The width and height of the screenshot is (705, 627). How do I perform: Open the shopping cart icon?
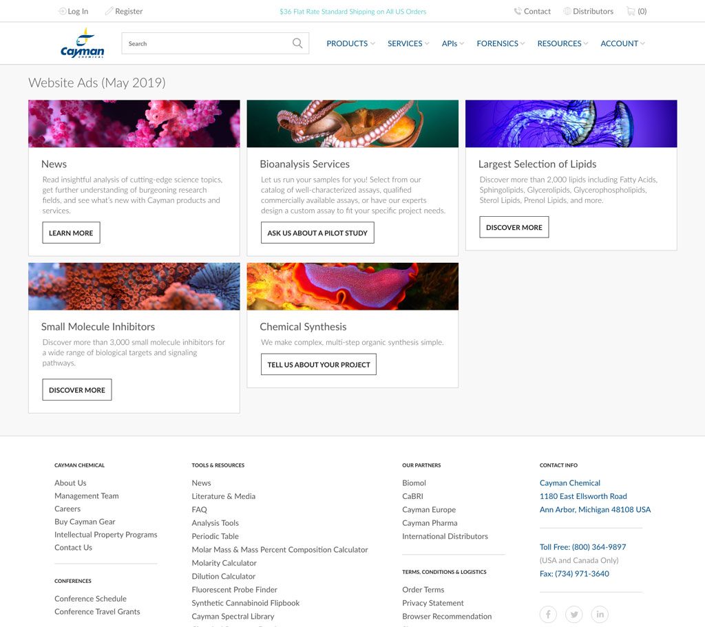631,11
